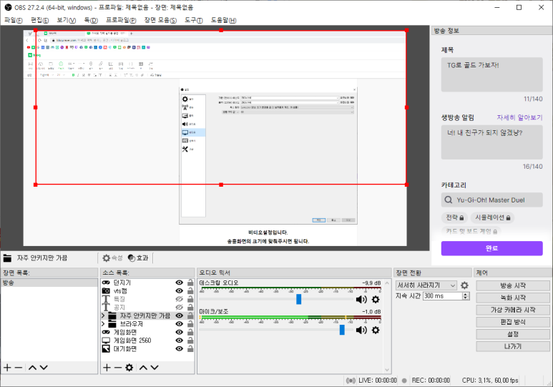The width and height of the screenshot is (553, 387).
Task: Open the 파일(F) menu
Action: (14, 20)
